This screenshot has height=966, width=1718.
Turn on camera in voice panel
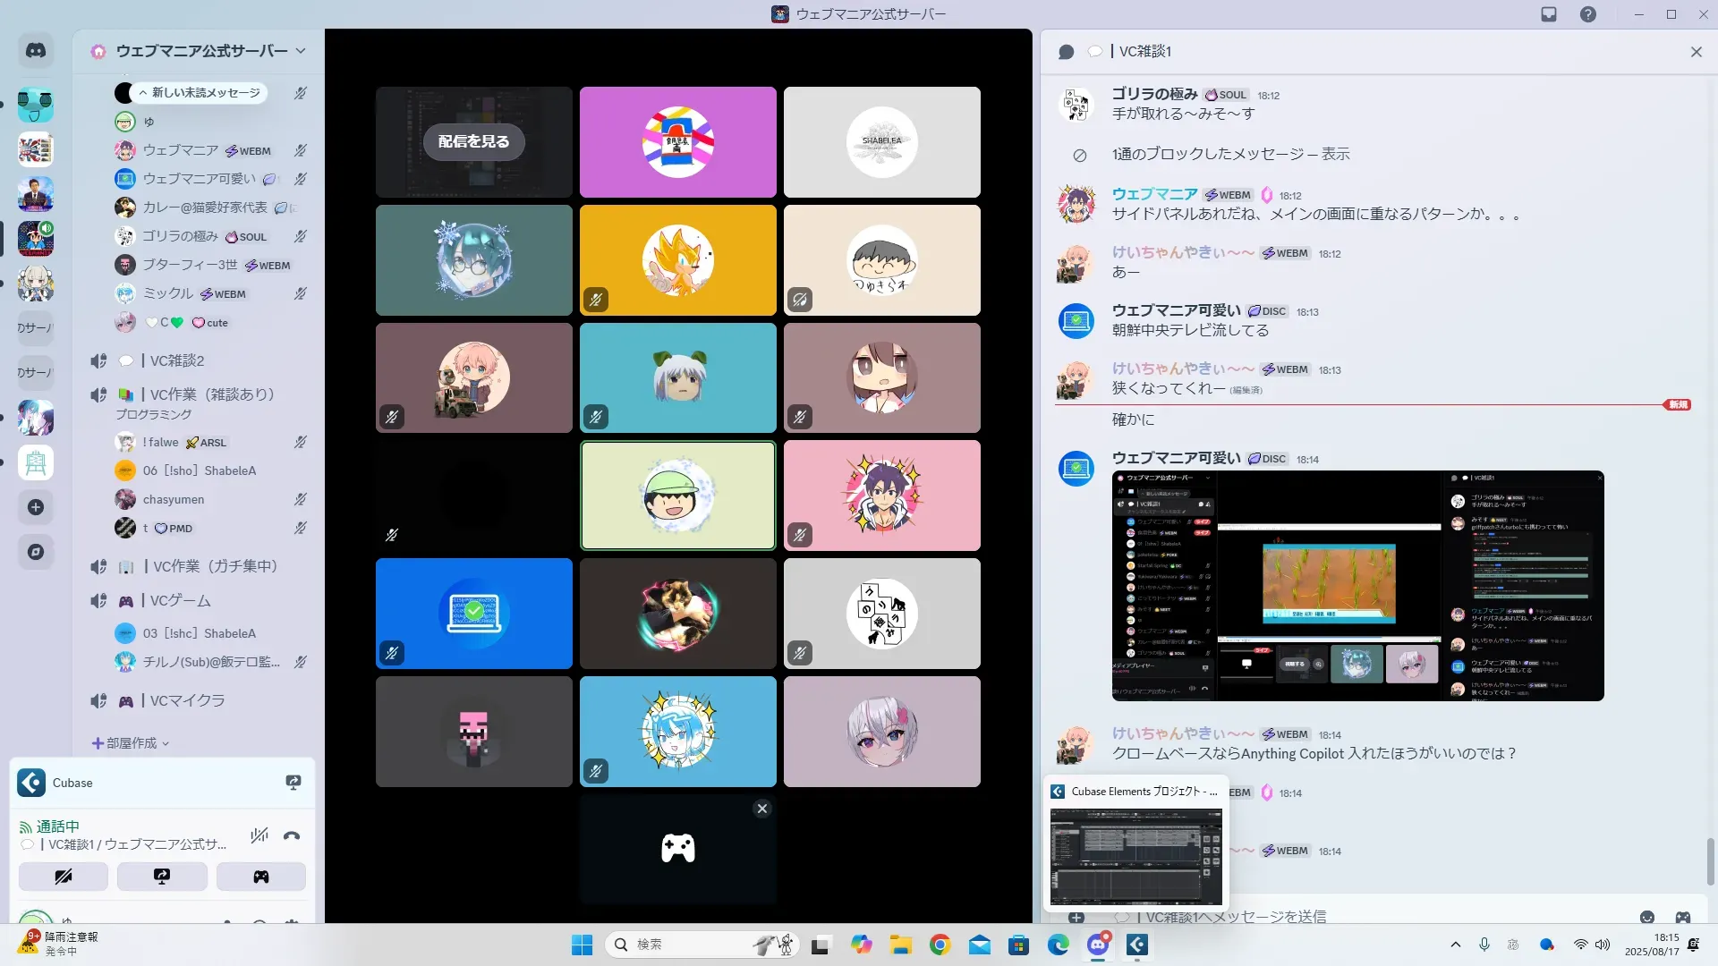[64, 877]
